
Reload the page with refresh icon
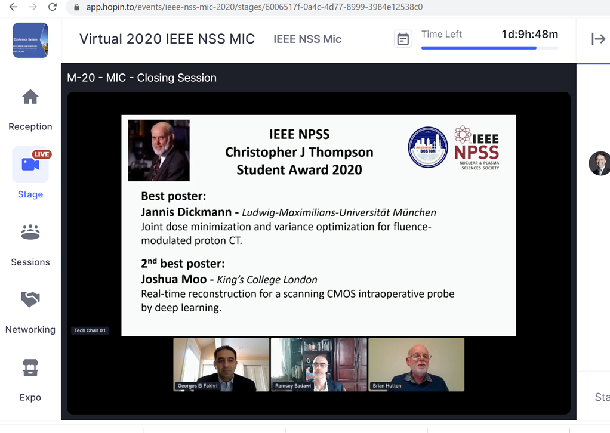[x=53, y=7]
